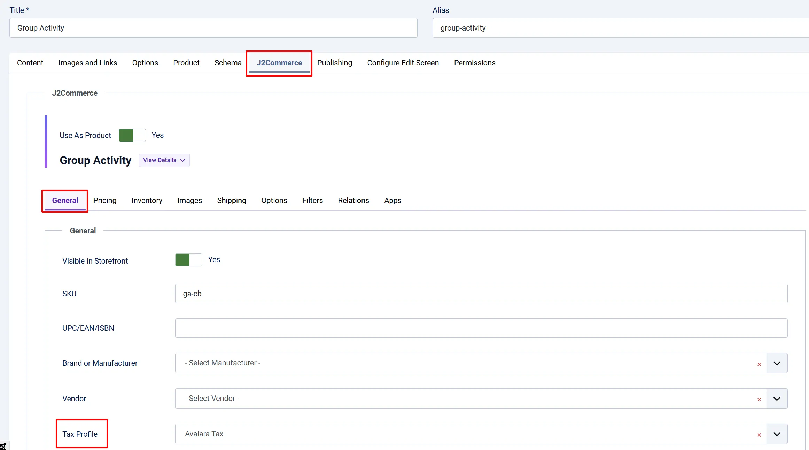Viewport: 809px width, 450px height.
Task: Clear the Vendor selection x icon
Action: click(x=759, y=399)
